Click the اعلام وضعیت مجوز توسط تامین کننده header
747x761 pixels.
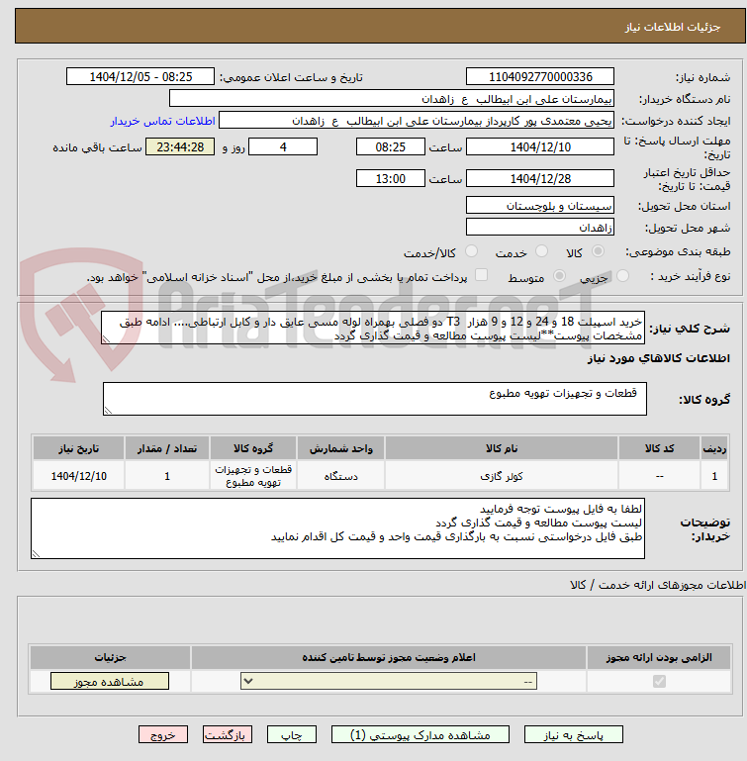[x=389, y=657]
